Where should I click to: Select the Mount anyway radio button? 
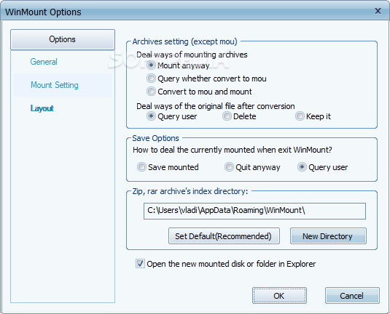pos(151,65)
